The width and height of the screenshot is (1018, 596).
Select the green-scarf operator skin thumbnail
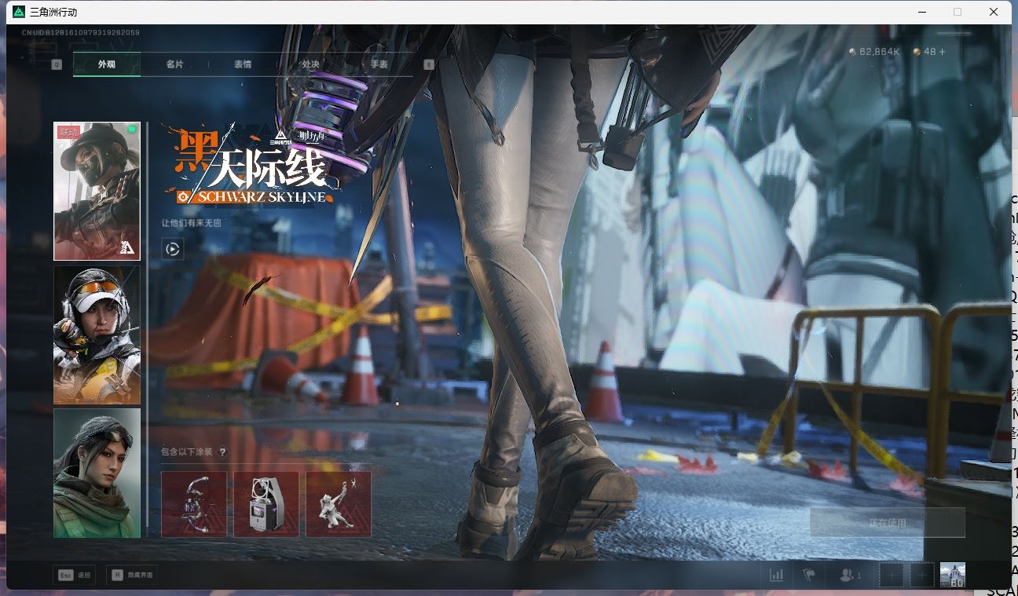[97, 473]
